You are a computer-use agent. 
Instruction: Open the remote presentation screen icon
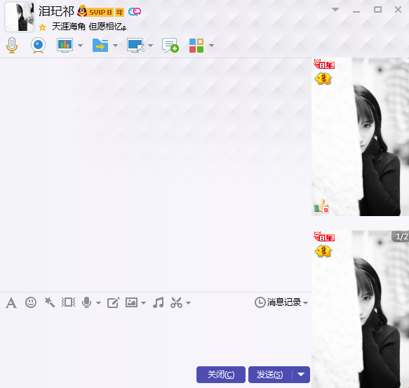(65, 45)
